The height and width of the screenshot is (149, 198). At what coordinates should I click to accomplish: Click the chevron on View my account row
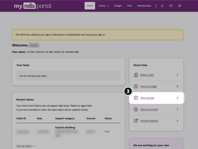coord(178,109)
